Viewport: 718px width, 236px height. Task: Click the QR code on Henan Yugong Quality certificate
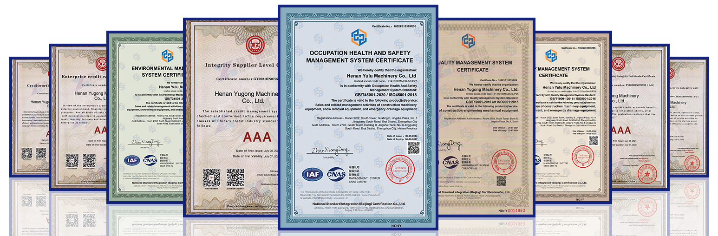[x=501, y=181]
